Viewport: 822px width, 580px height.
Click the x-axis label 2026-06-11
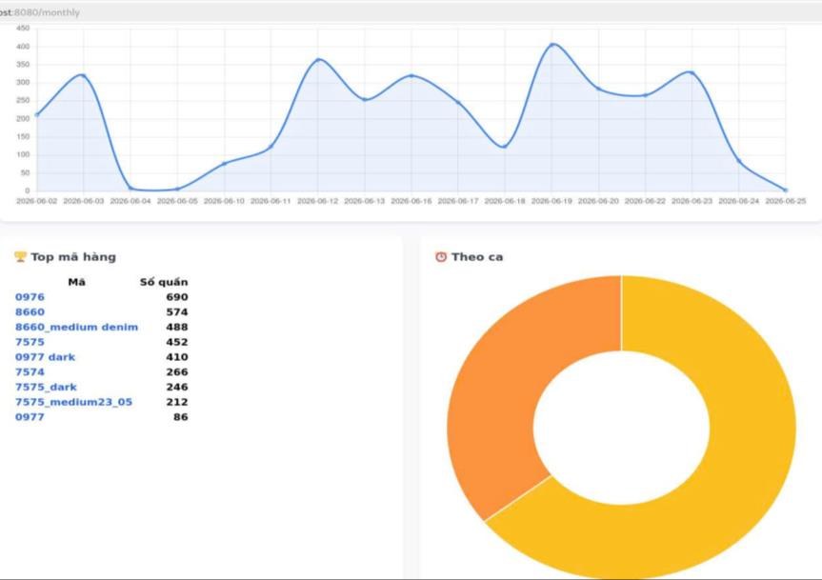coord(271,201)
